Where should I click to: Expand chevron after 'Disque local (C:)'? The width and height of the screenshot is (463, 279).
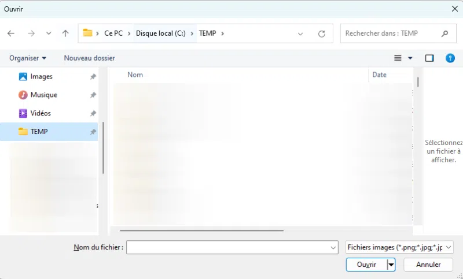point(192,34)
